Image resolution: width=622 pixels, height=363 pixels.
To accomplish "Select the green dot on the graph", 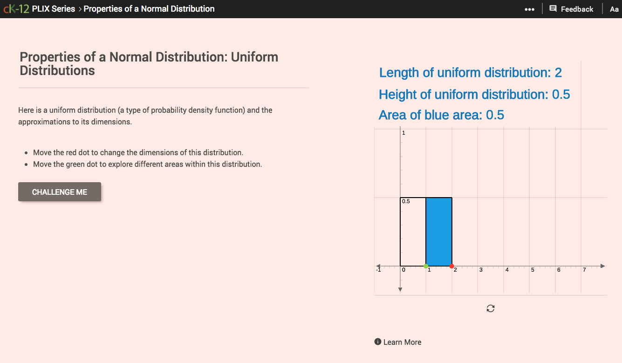I will tap(426, 266).
